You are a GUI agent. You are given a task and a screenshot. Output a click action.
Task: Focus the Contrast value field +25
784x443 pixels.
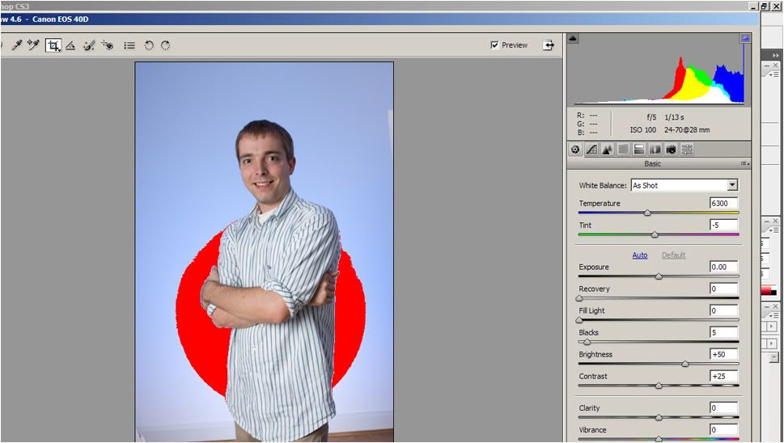[723, 376]
